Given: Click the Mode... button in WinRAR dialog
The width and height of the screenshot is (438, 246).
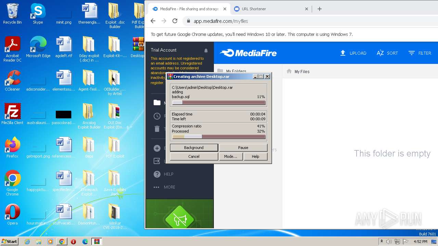Looking at the screenshot, I should click(231, 156).
